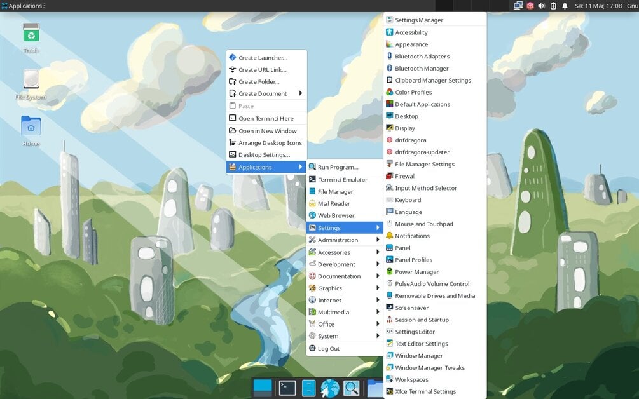639x399 pixels.
Task: Expand the highlighted Applications submenu
Action: (x=266, y=167)
